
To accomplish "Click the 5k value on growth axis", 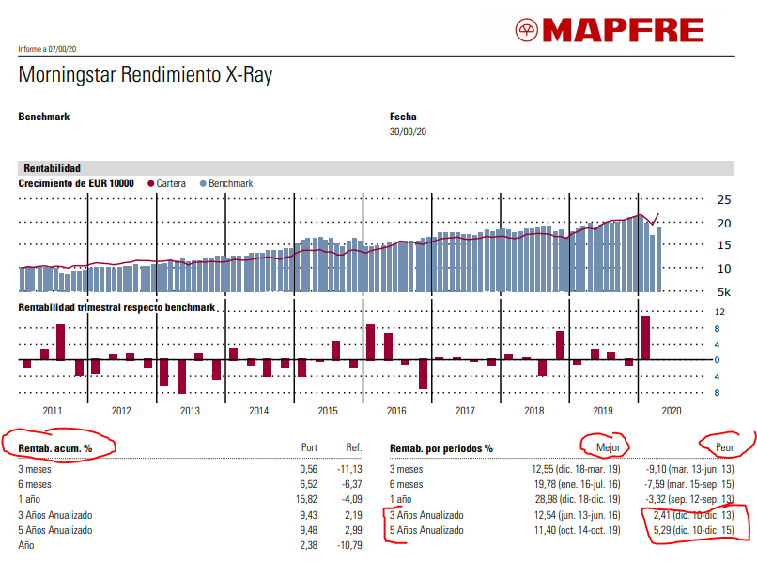I will [724, 292].
